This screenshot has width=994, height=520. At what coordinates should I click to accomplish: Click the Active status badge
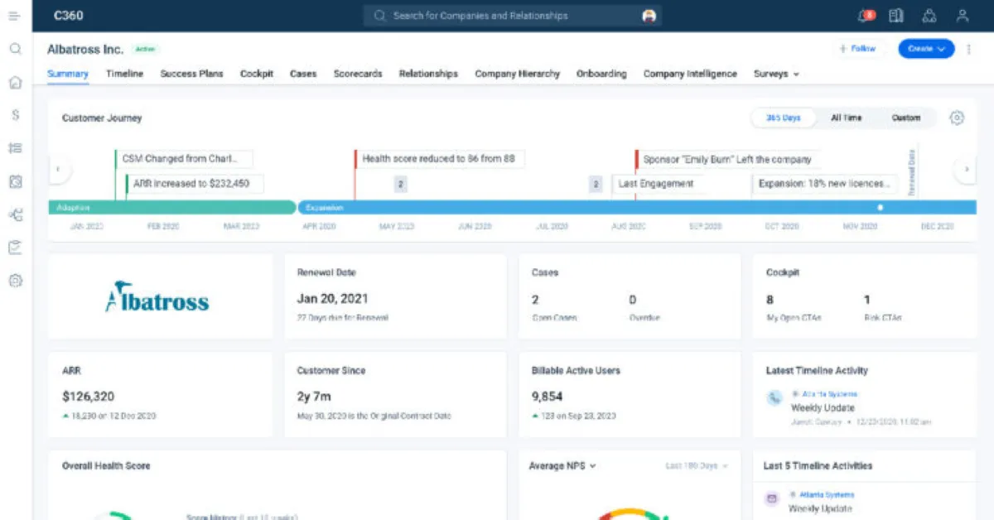pyautogui.click(x=145, y=50)
